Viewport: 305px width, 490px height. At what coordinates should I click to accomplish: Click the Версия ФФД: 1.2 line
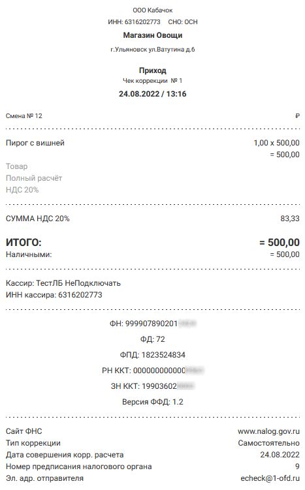pos(153,402)
